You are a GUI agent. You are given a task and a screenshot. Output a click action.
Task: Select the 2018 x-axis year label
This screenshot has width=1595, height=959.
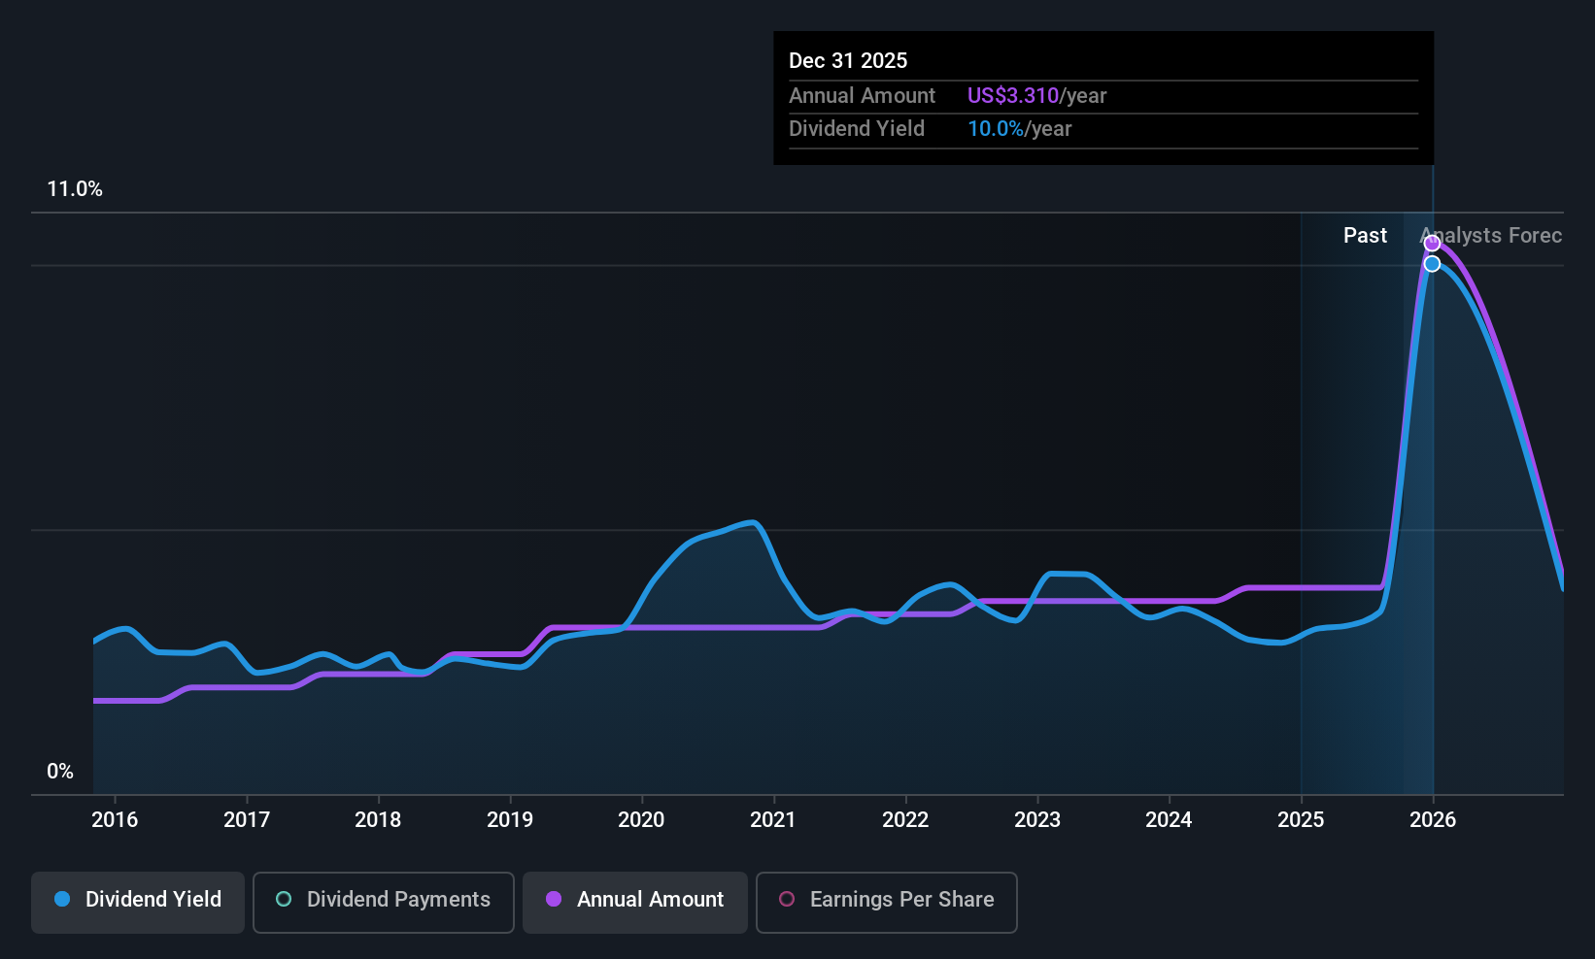click(x=378, y=820)
